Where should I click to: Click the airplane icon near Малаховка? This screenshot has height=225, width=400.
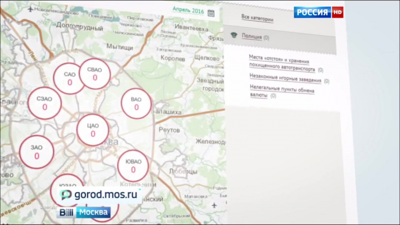coord(214,205)
